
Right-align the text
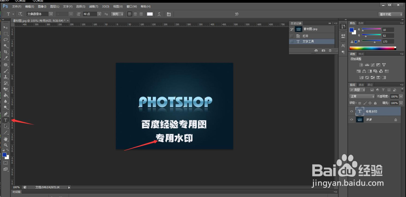point(141,14)
